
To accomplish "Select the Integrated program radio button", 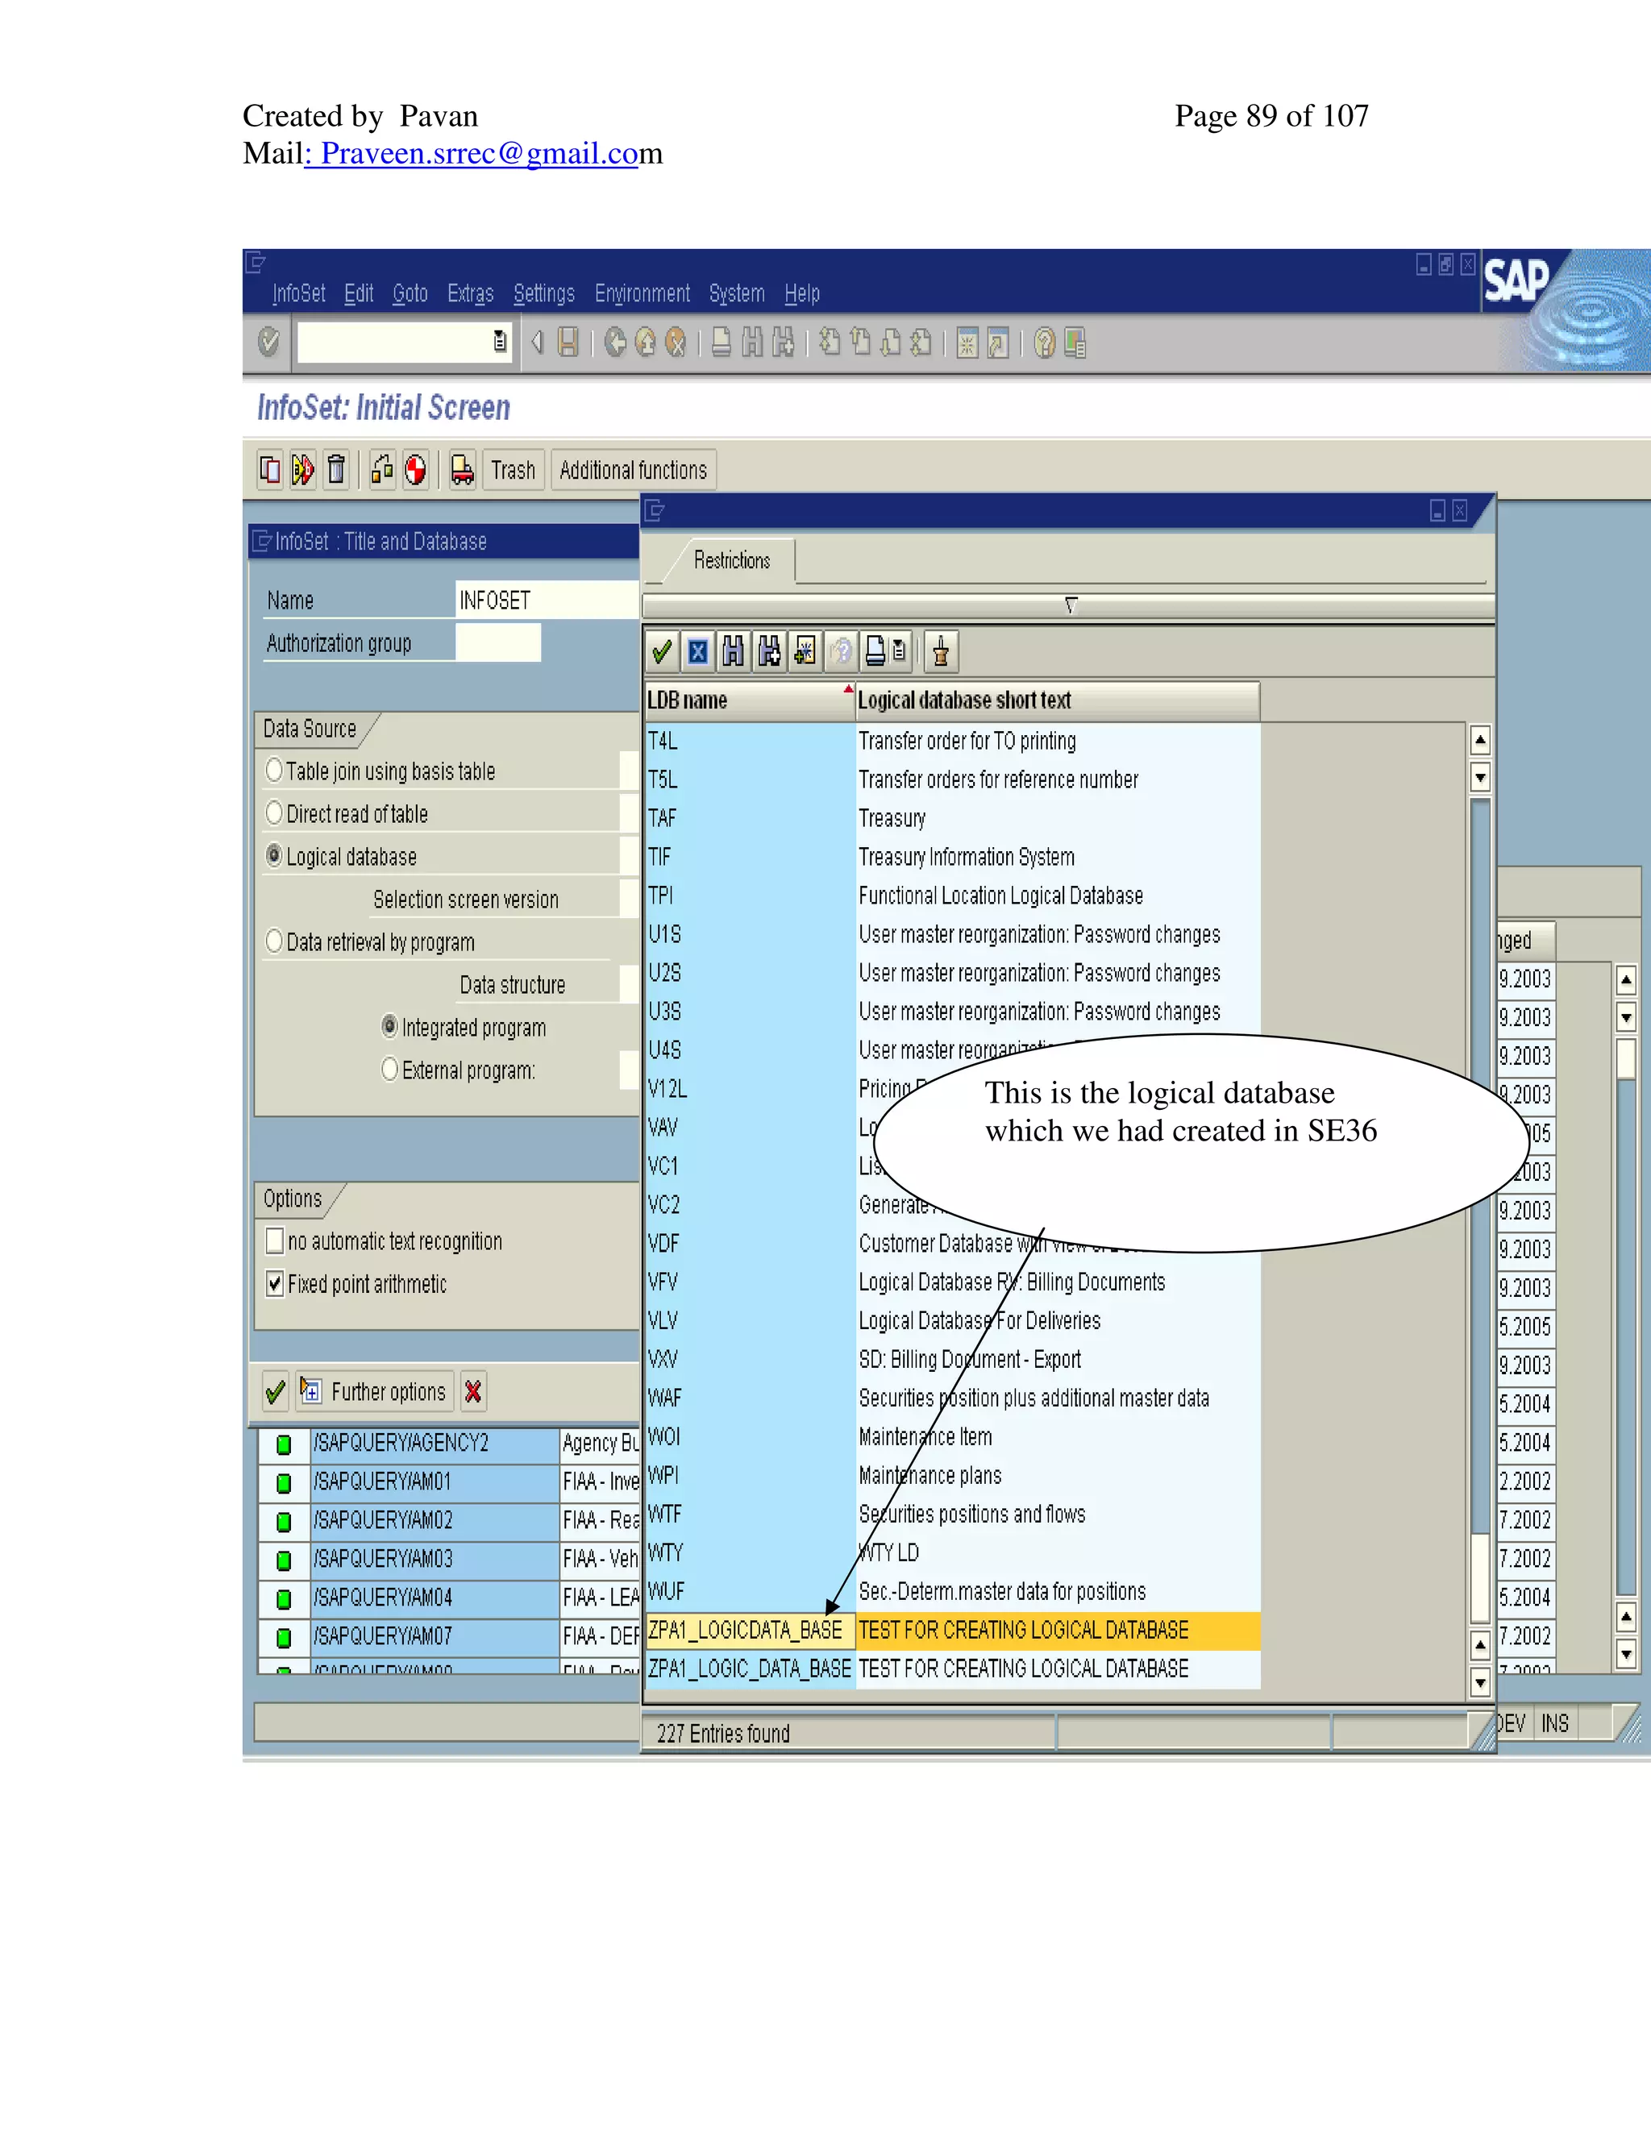I will (389, 1026).
